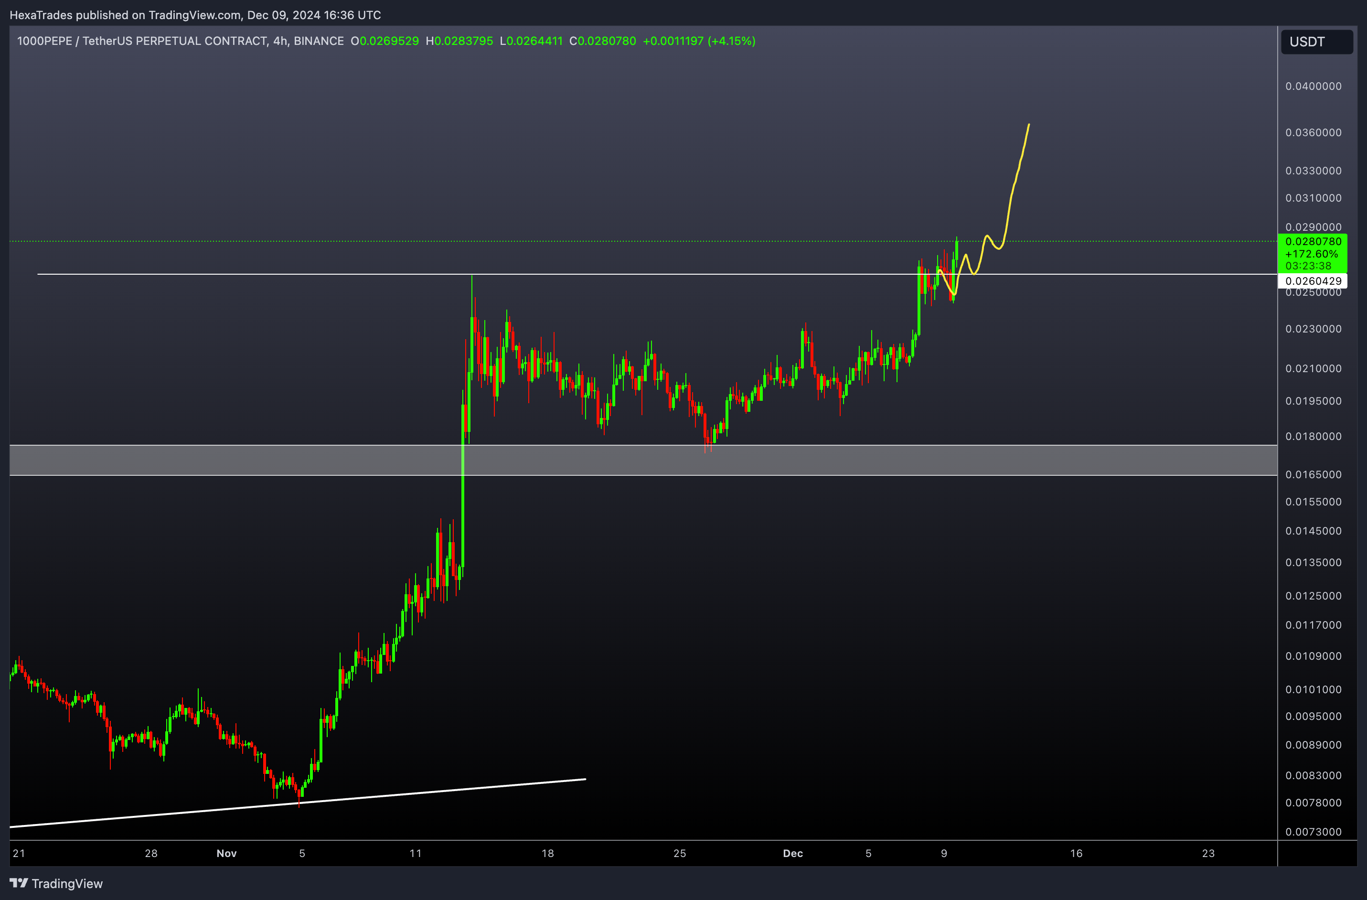Click price axis value 0.0125000
This screenshot has width=1367, height=900.
pyautogui.click(x=1314, y=596)
